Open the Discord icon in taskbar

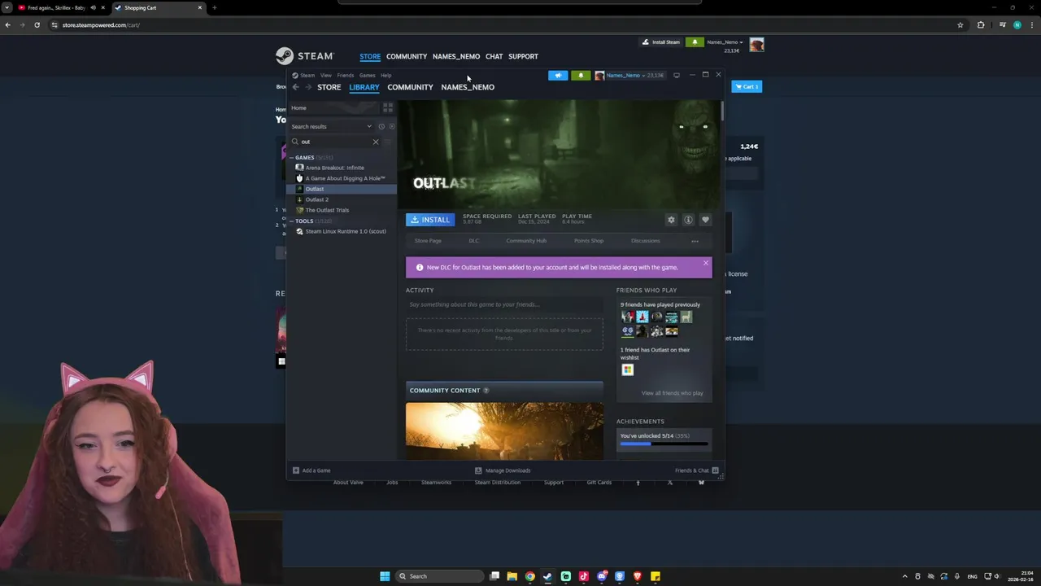[601, 576]
